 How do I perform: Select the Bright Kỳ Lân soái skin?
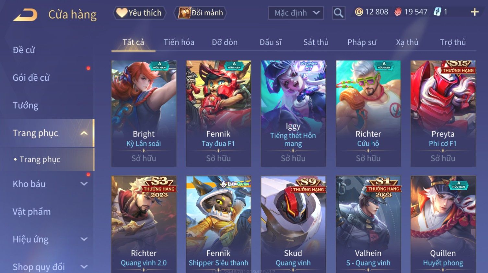tap(144, 113)
